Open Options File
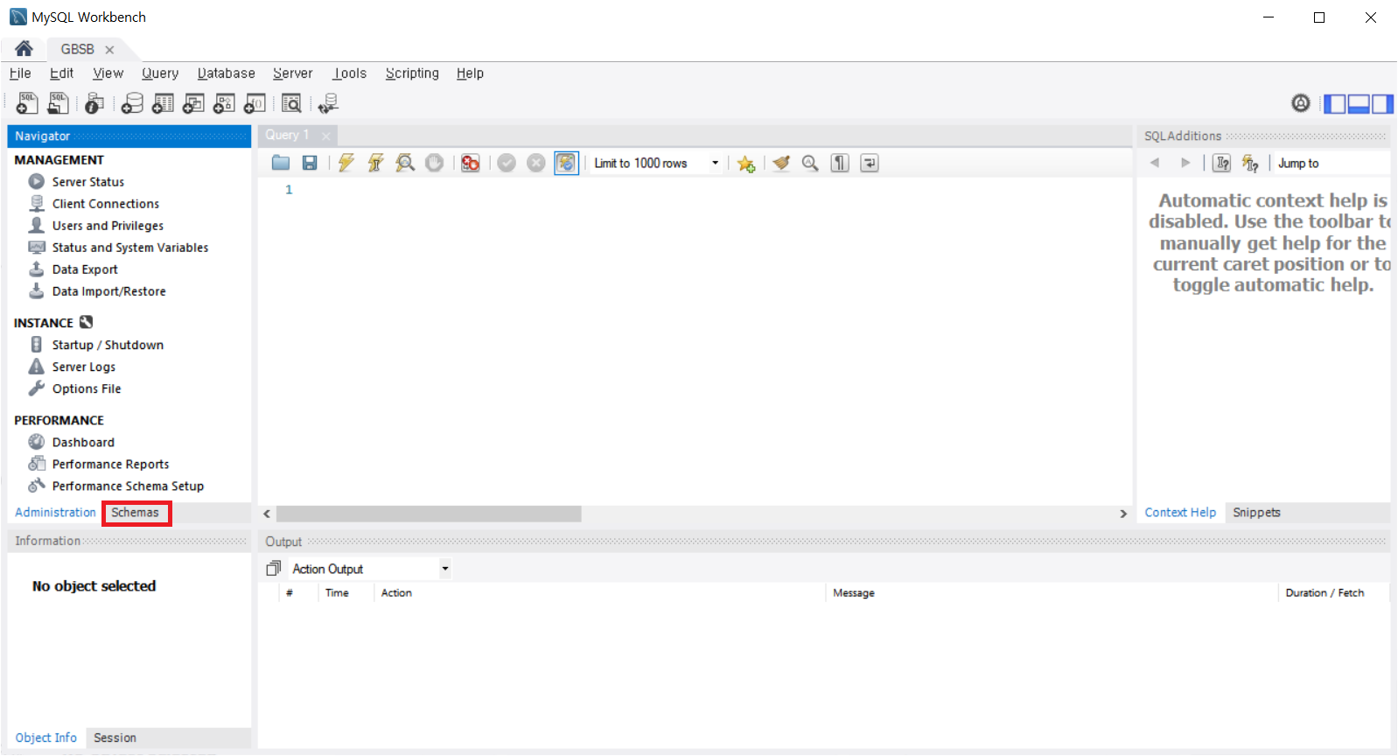The height and width of the screenshot is (756, 1398). (86, 388)
